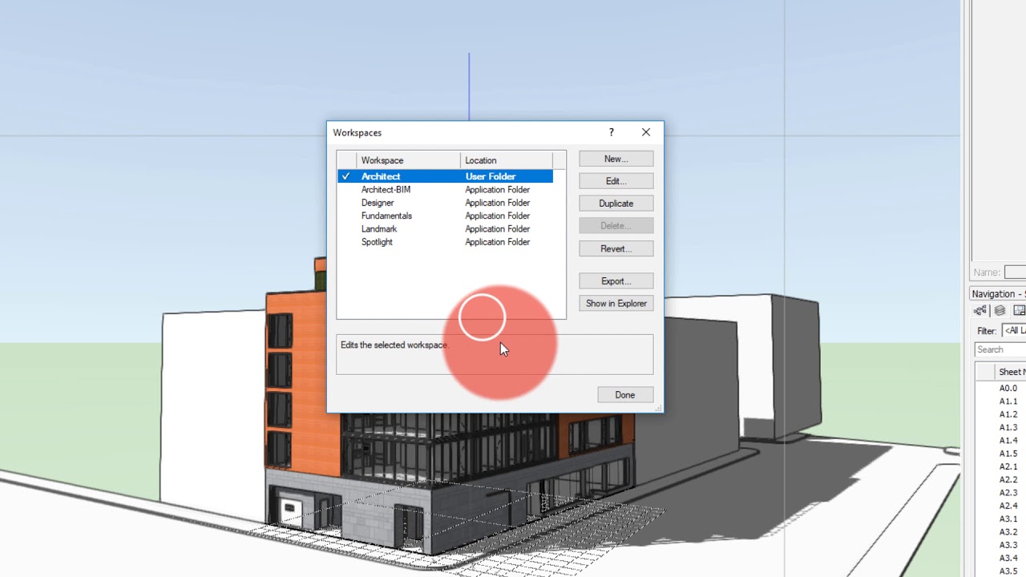Click Application Folder cell for Architect-BIM
This screenshot has height=577, width=1026.
[497, 190]
